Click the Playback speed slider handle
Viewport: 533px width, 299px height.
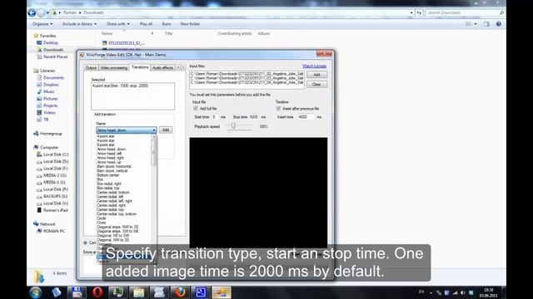point(233,125)
